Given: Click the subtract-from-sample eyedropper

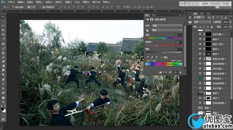Looking at the screenshot, I should point(156,57).
